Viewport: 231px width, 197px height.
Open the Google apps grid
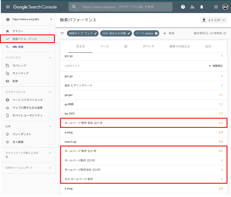pos(216,7)
